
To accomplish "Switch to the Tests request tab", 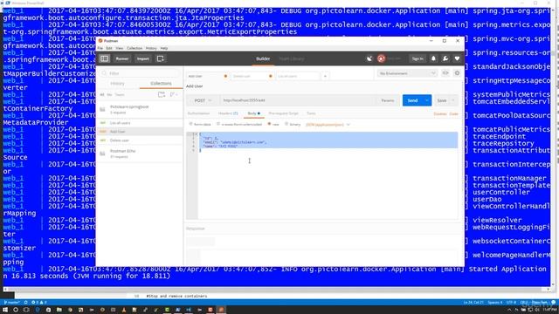I will [x=311, y=113].
